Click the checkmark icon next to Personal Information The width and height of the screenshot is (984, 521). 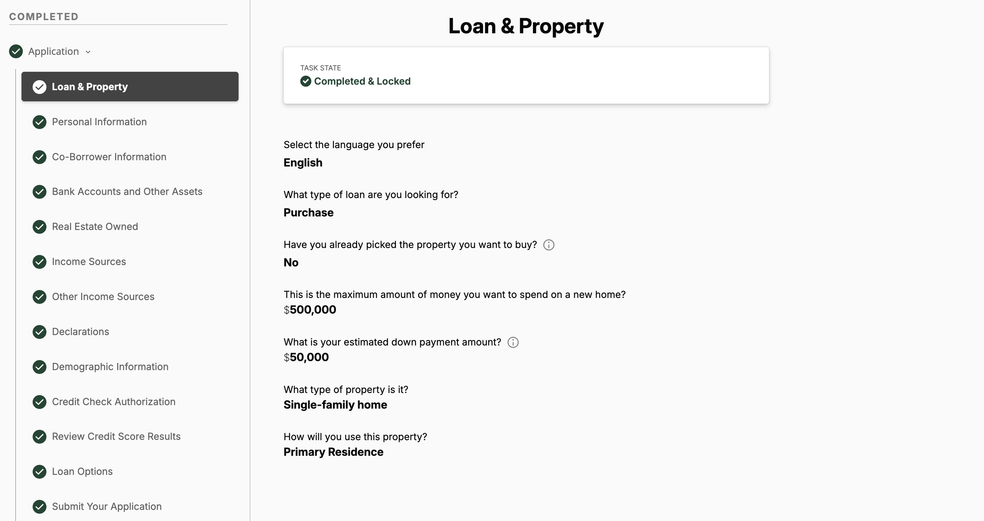[x=39, y=122]
